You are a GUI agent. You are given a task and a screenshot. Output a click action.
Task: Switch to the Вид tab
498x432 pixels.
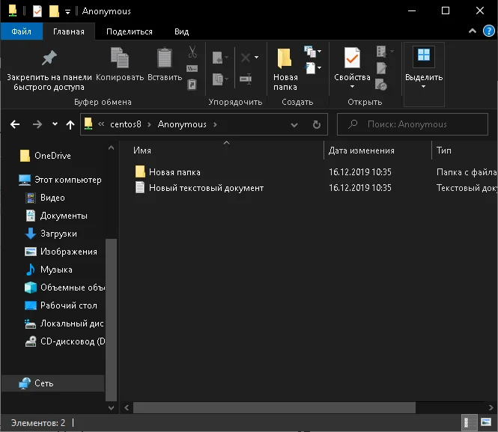(x=181, y=31)
